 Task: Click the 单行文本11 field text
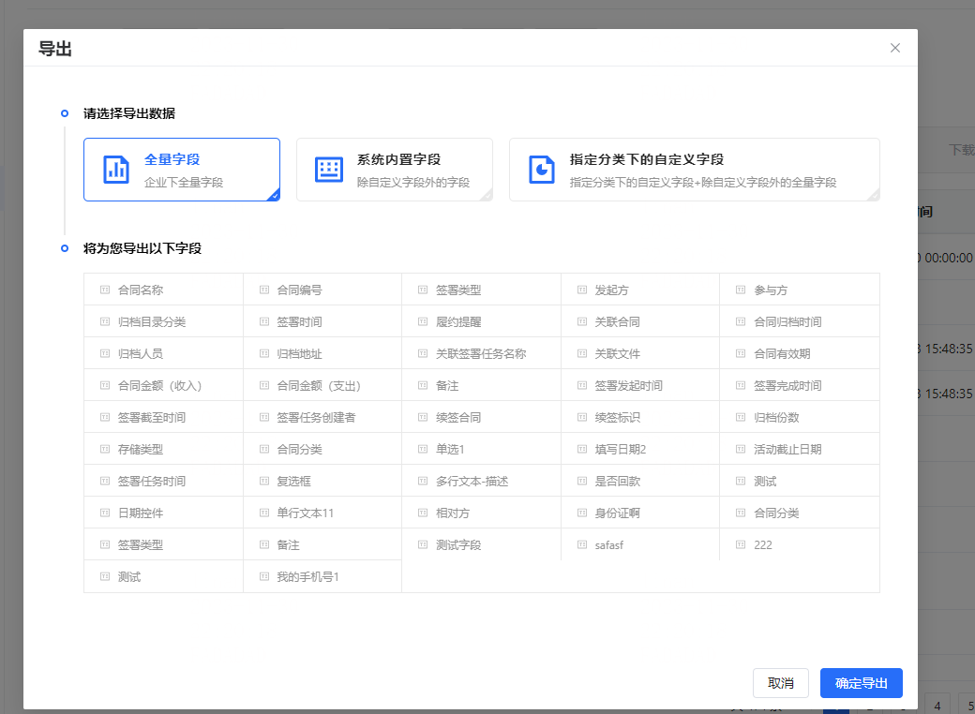(306, 513)
